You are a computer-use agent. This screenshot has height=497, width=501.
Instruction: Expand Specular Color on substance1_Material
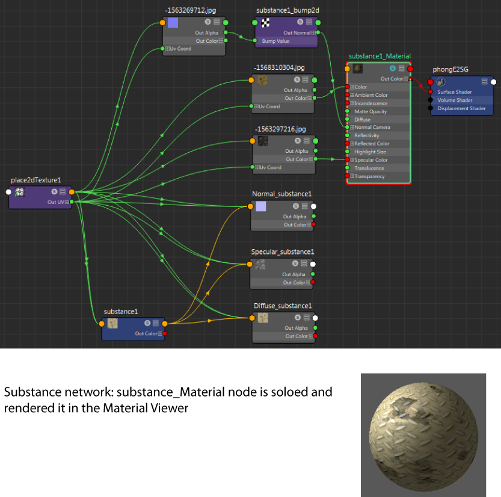tap(352, 160)
